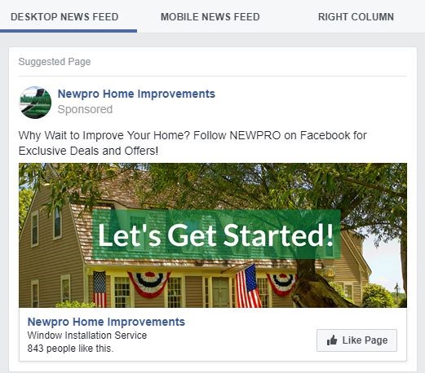
Task: Click the Like Page button
Action: click(x=356, y=340)
